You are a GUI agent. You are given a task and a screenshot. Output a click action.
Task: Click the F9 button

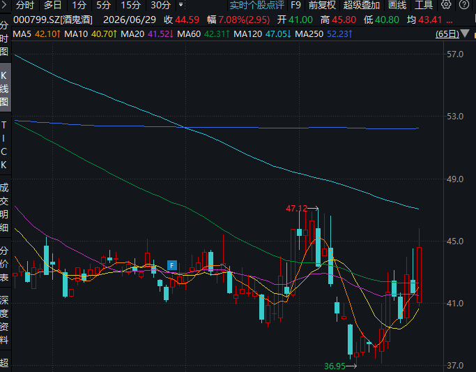(x=295, y=5)
